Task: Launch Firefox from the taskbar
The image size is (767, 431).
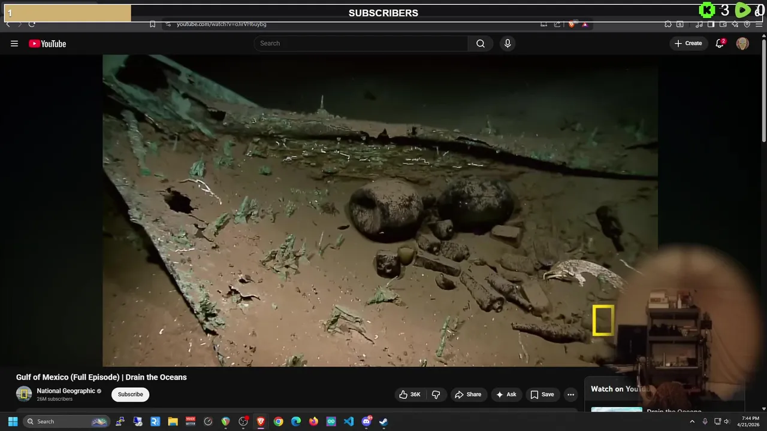Action: pyautogui.click(x=313, y=421)
